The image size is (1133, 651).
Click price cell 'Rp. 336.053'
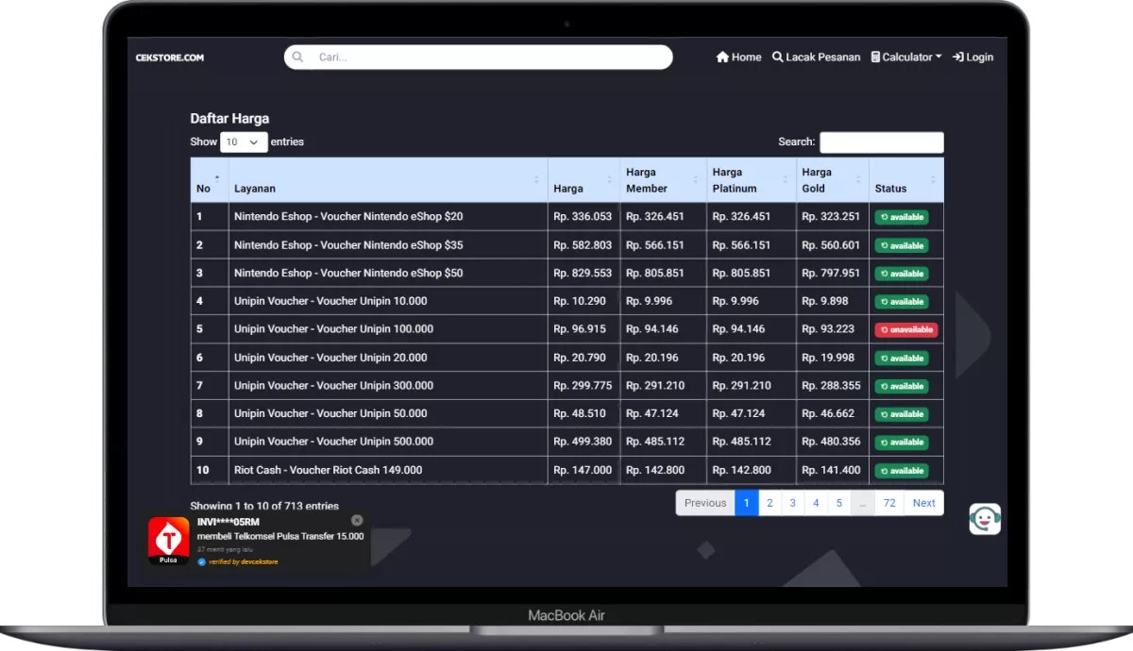[x=583, y=216]
